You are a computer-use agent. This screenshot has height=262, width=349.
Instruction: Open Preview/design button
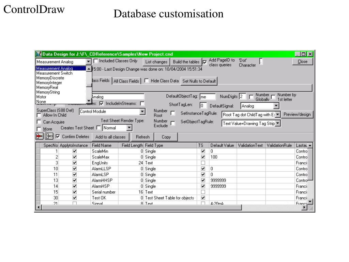(297, 115)
